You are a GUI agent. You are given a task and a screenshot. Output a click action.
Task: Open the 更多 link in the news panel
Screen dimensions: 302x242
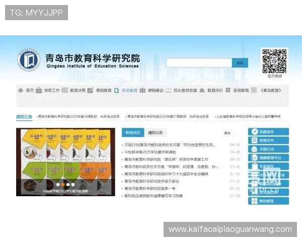click(228, 133)
